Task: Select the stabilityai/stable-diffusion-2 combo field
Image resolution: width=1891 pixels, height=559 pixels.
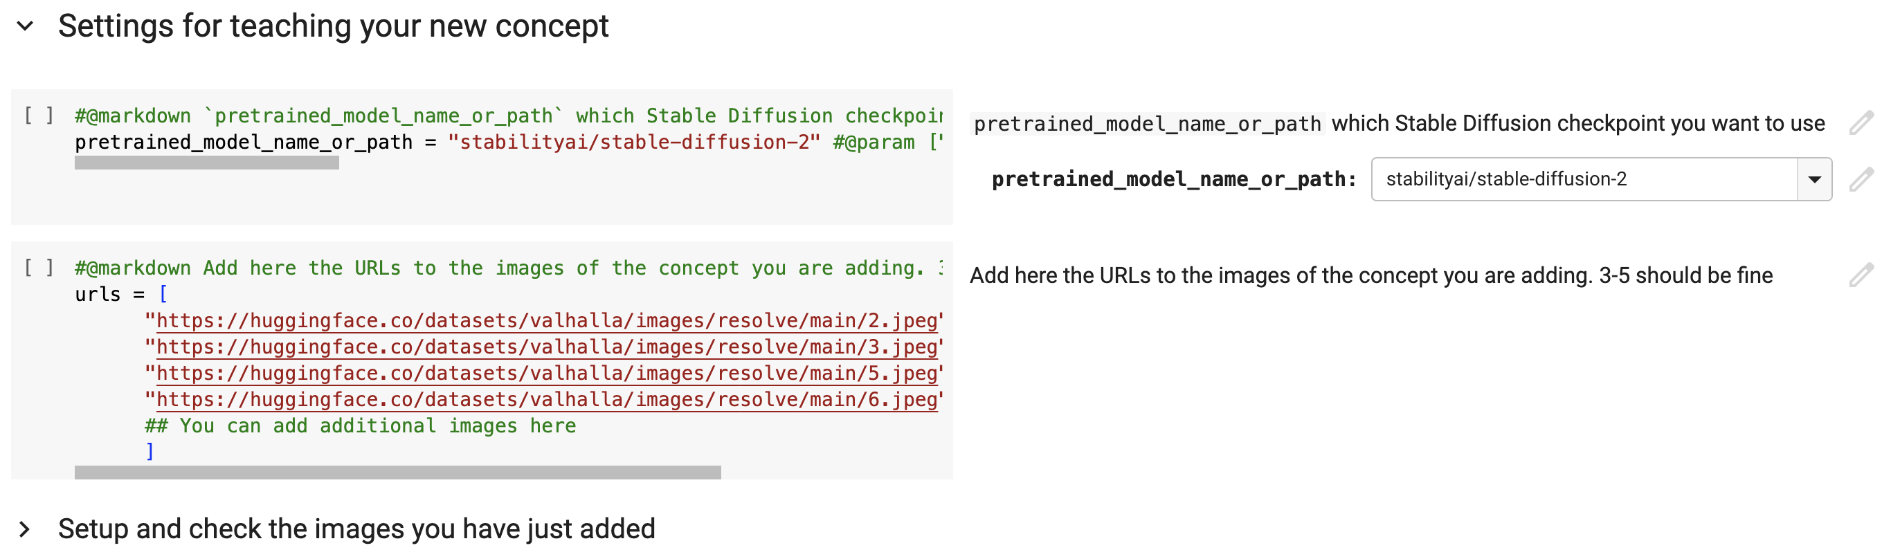Action: [1584, 179]
